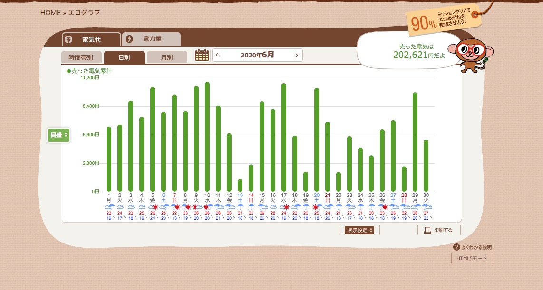Click the bar for June 20
The height and width of the screenshot is (290, 543).
[x=317, y=140]
